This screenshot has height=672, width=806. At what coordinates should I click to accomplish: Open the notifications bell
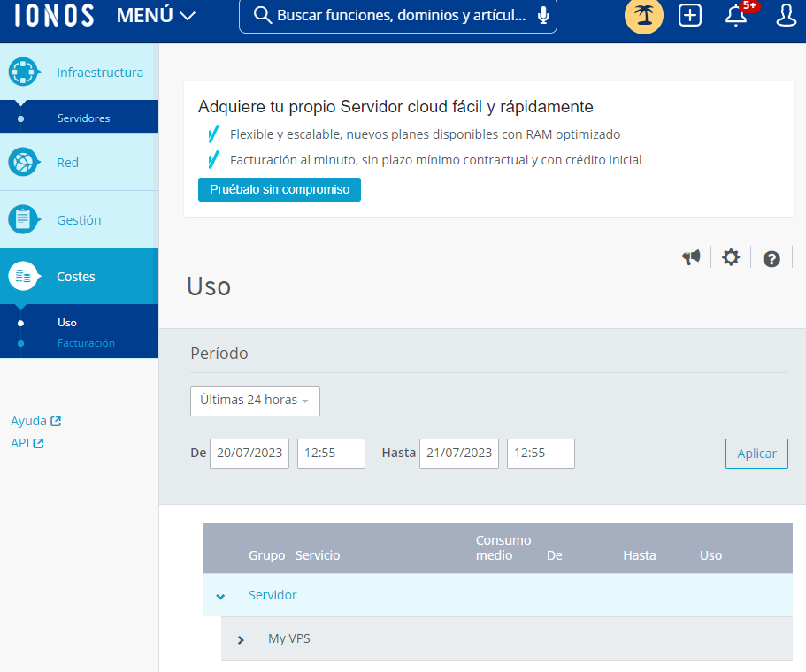pyautogui.click(x=736, y=16)
